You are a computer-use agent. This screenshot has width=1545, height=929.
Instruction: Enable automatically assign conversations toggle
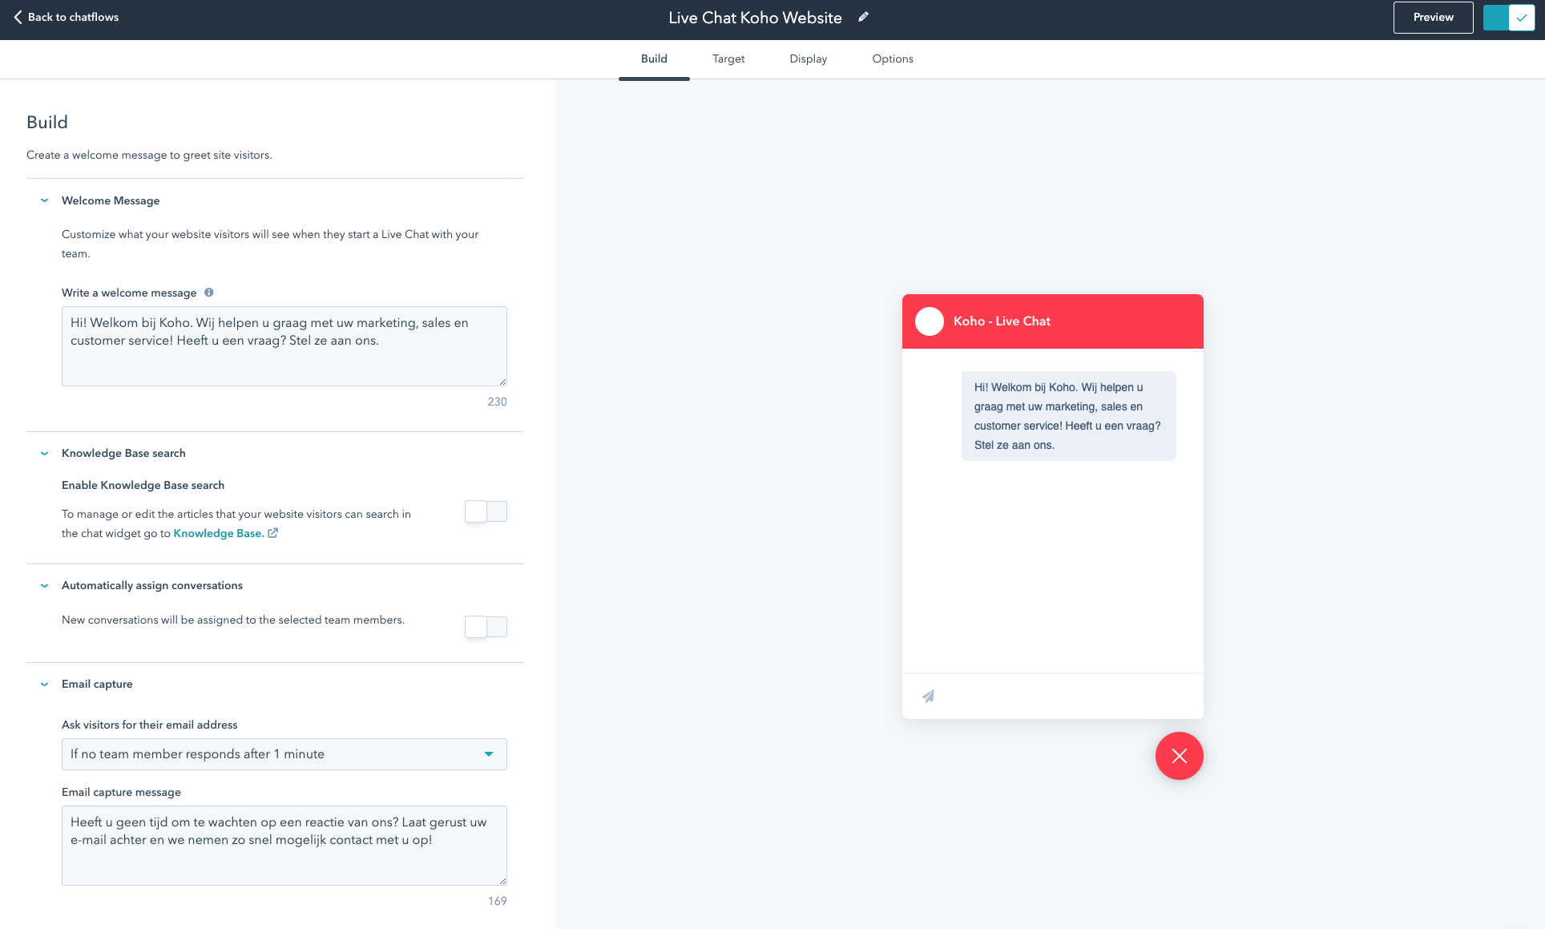[486, 627]
